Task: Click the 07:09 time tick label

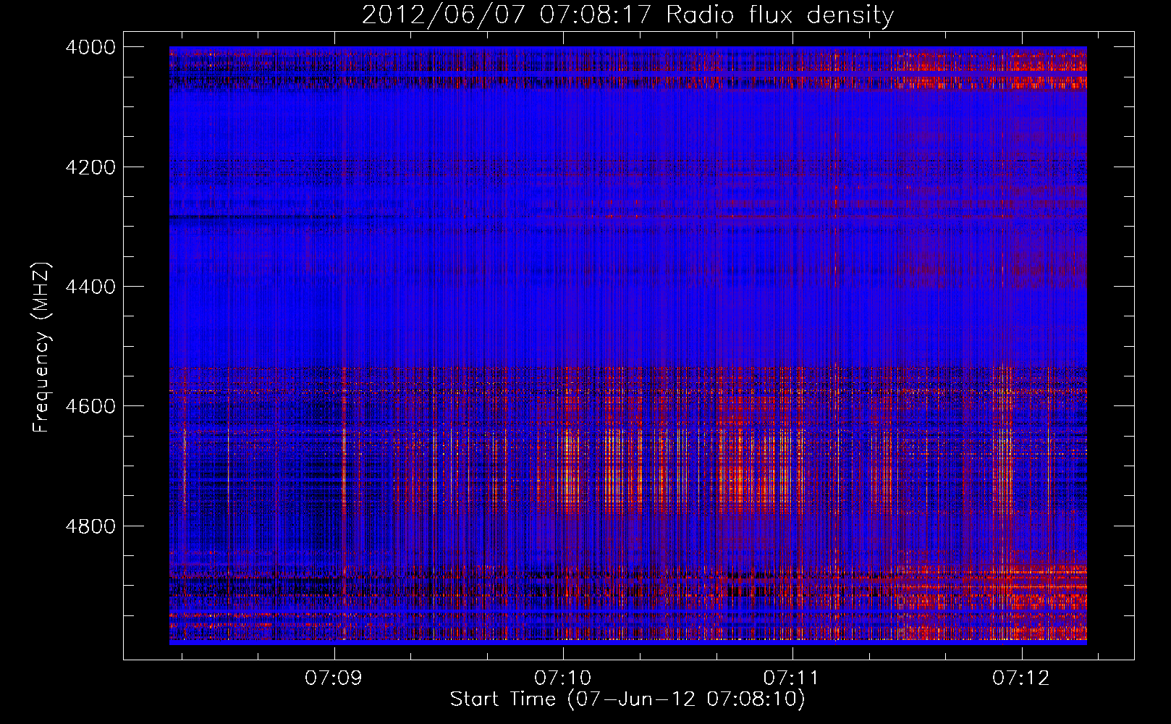Action: point(334,678)
